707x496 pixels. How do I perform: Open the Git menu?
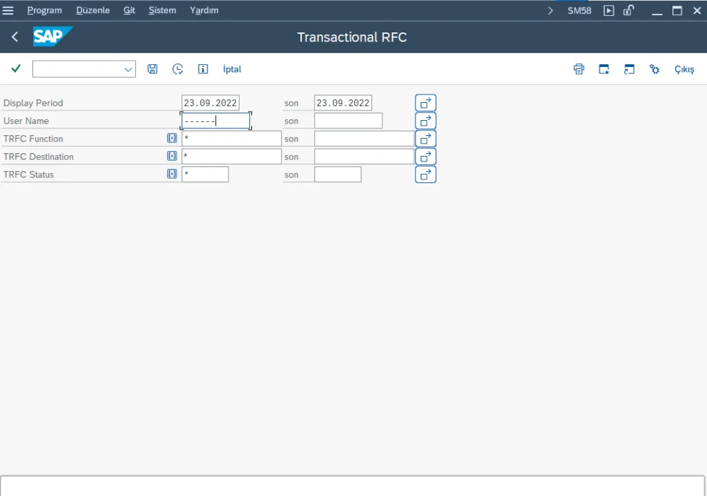pyautogui.click(x=129, y=10)
